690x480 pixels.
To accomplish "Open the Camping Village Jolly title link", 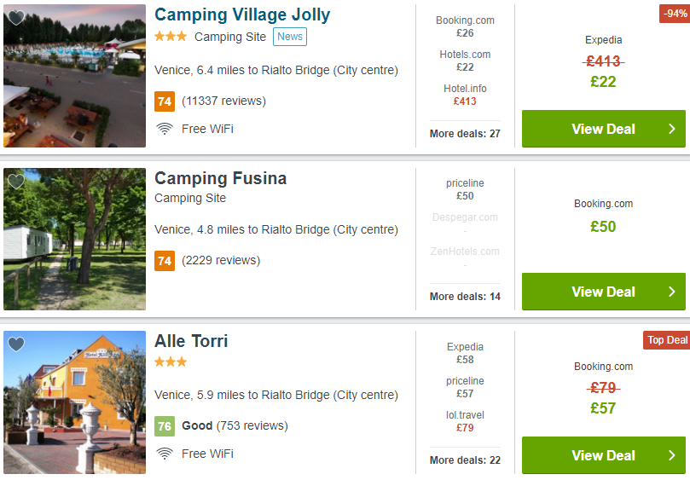I will coord(242,15).
